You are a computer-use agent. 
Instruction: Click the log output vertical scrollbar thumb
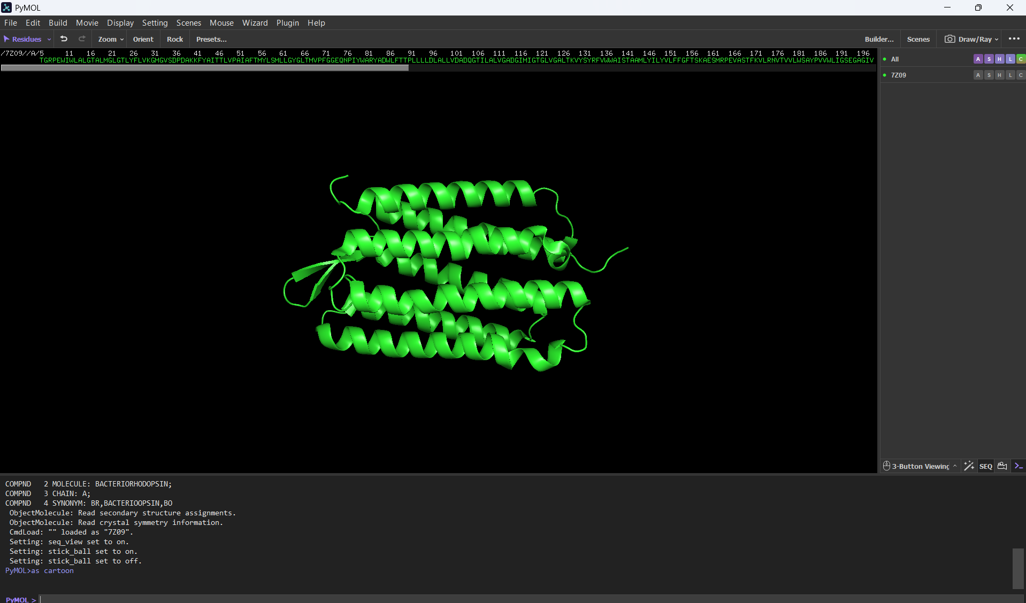(x=1018, y=568)
